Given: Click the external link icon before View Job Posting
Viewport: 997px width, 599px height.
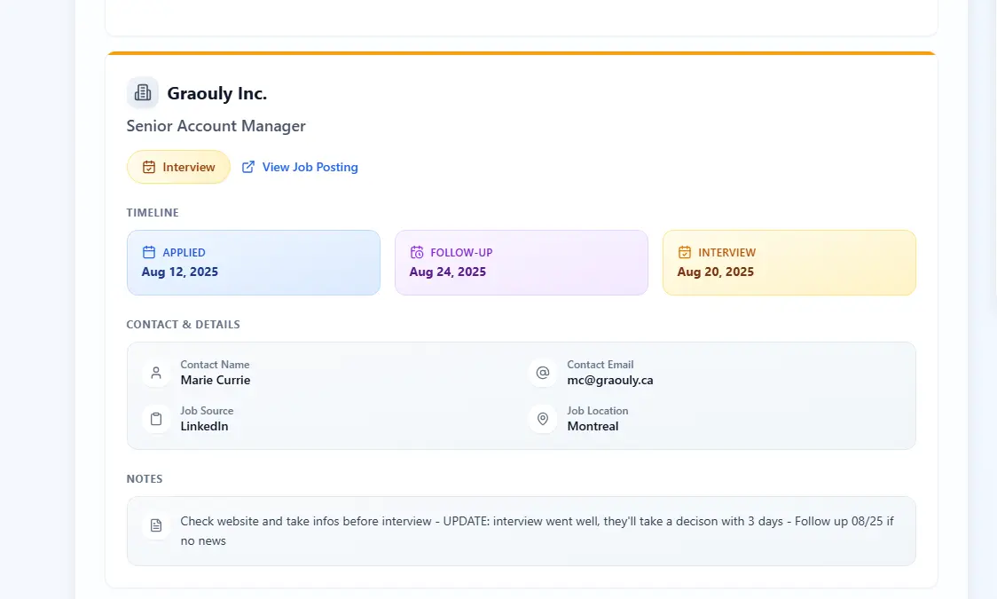Looking at the screenshot, I should [x=248, y=167].
